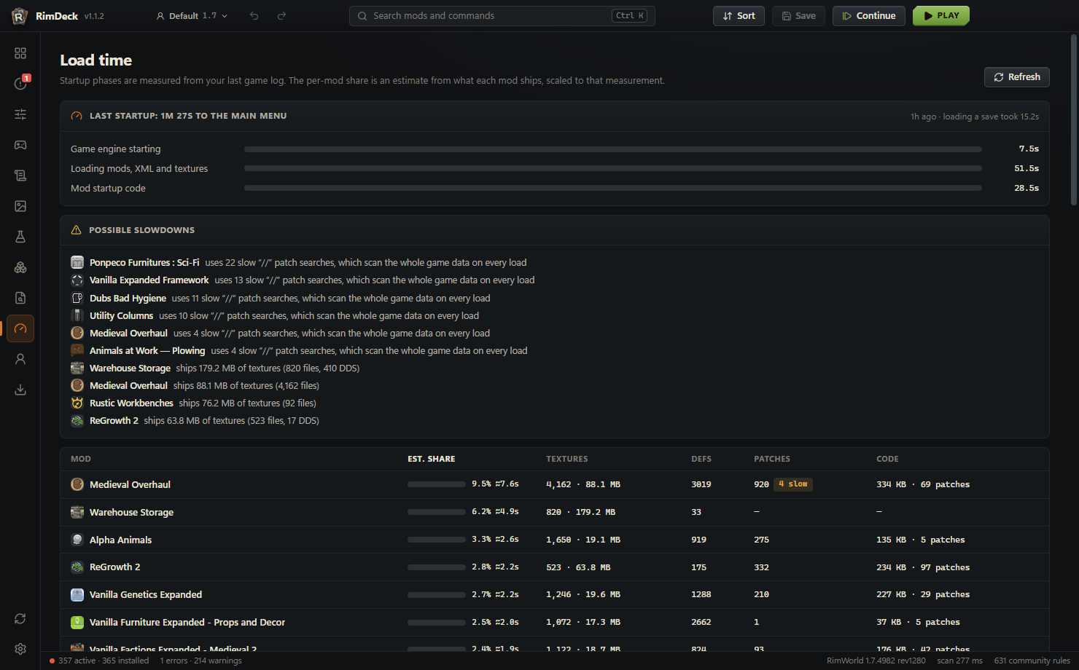Open the gamepad icon in sidebar

[x=20, y=145]
